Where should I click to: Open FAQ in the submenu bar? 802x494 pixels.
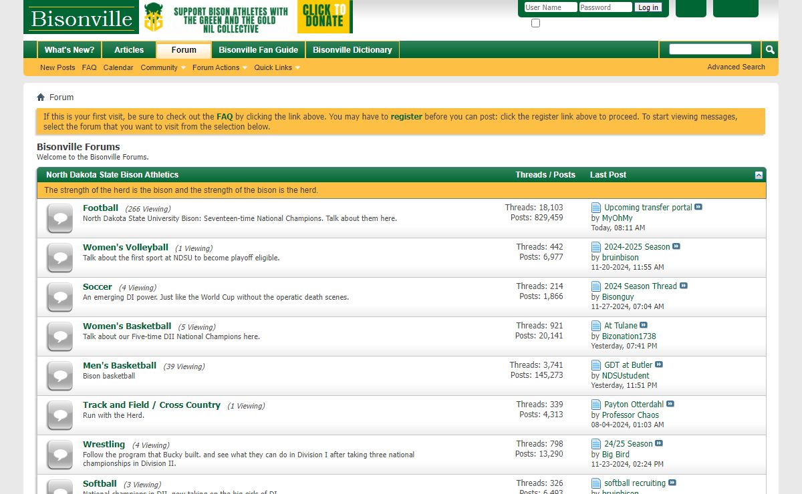click(x=90, y=67)
